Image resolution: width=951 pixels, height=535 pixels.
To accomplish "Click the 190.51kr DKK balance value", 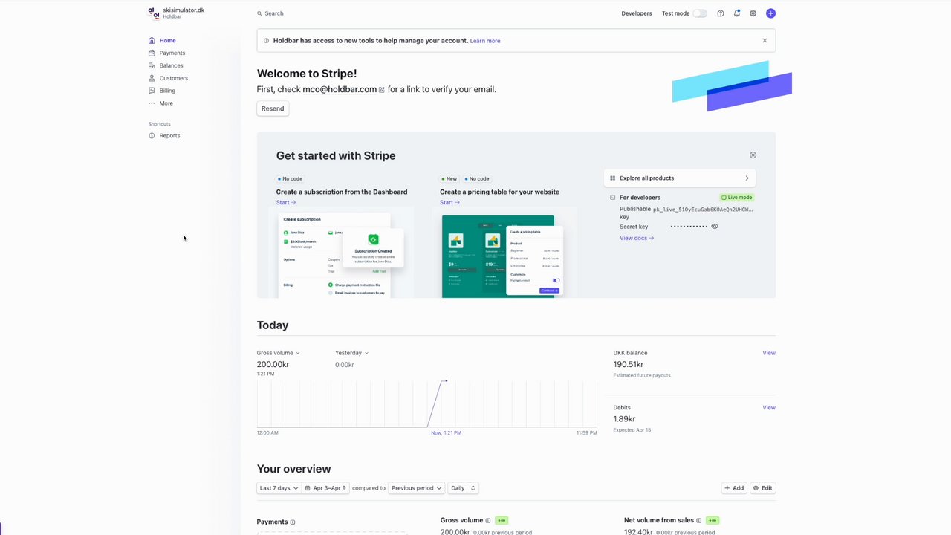I will (x=628, y=365).
